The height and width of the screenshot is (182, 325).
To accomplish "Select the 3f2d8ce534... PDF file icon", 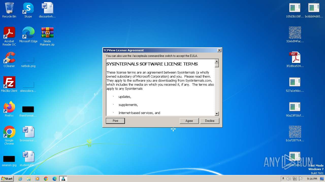I will coord(295,60).
